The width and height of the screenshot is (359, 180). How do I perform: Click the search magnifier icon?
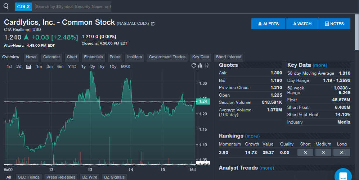pyautogui.click(x=6, y=6)
